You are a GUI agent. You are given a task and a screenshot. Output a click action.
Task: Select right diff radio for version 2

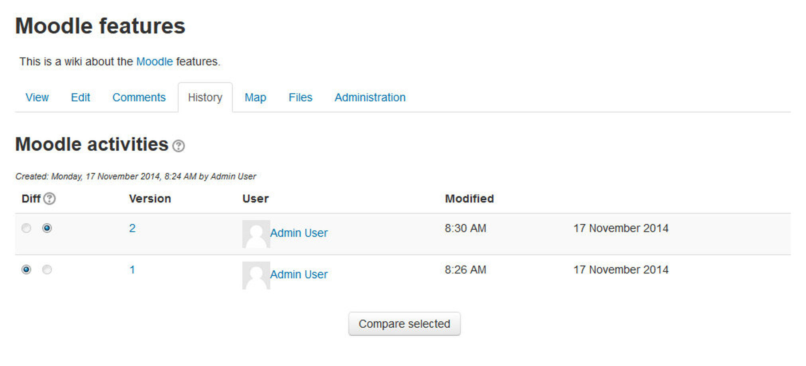pos(47,228)
